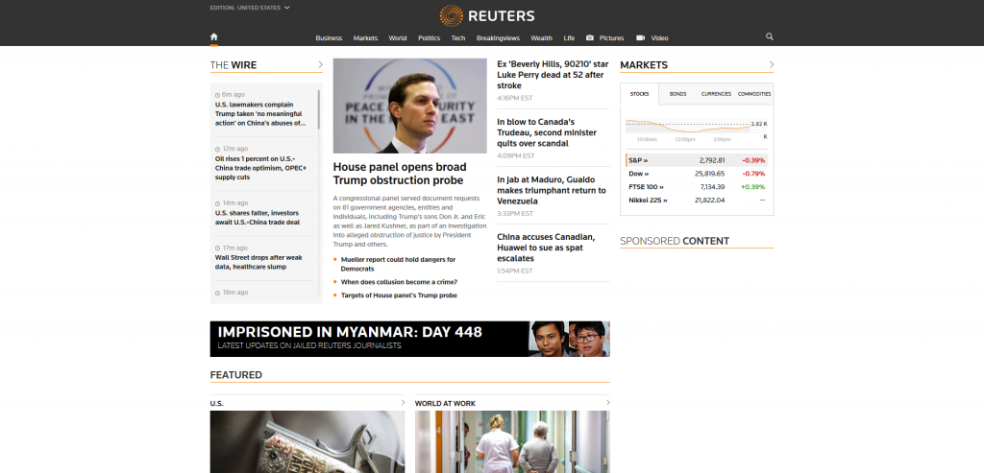Viewport: 984px width, 473px height.
Task: Open the Politics section
Action: tap(430, 38)
